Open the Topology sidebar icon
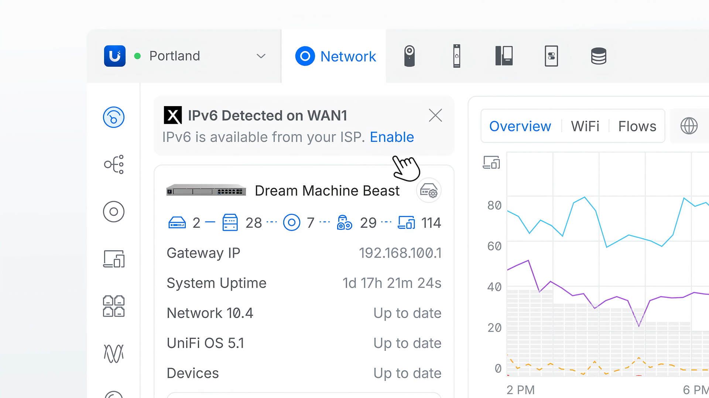The image size is (709, 398). pos(114,164)
